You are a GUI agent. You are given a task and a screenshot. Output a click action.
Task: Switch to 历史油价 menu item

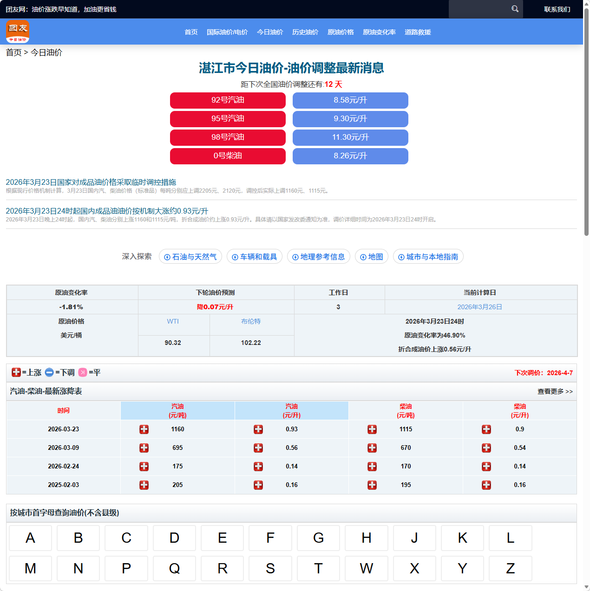click(305, 32)
